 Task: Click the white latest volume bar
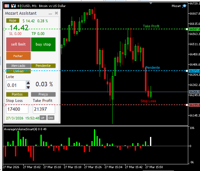(x=151, y=141)
